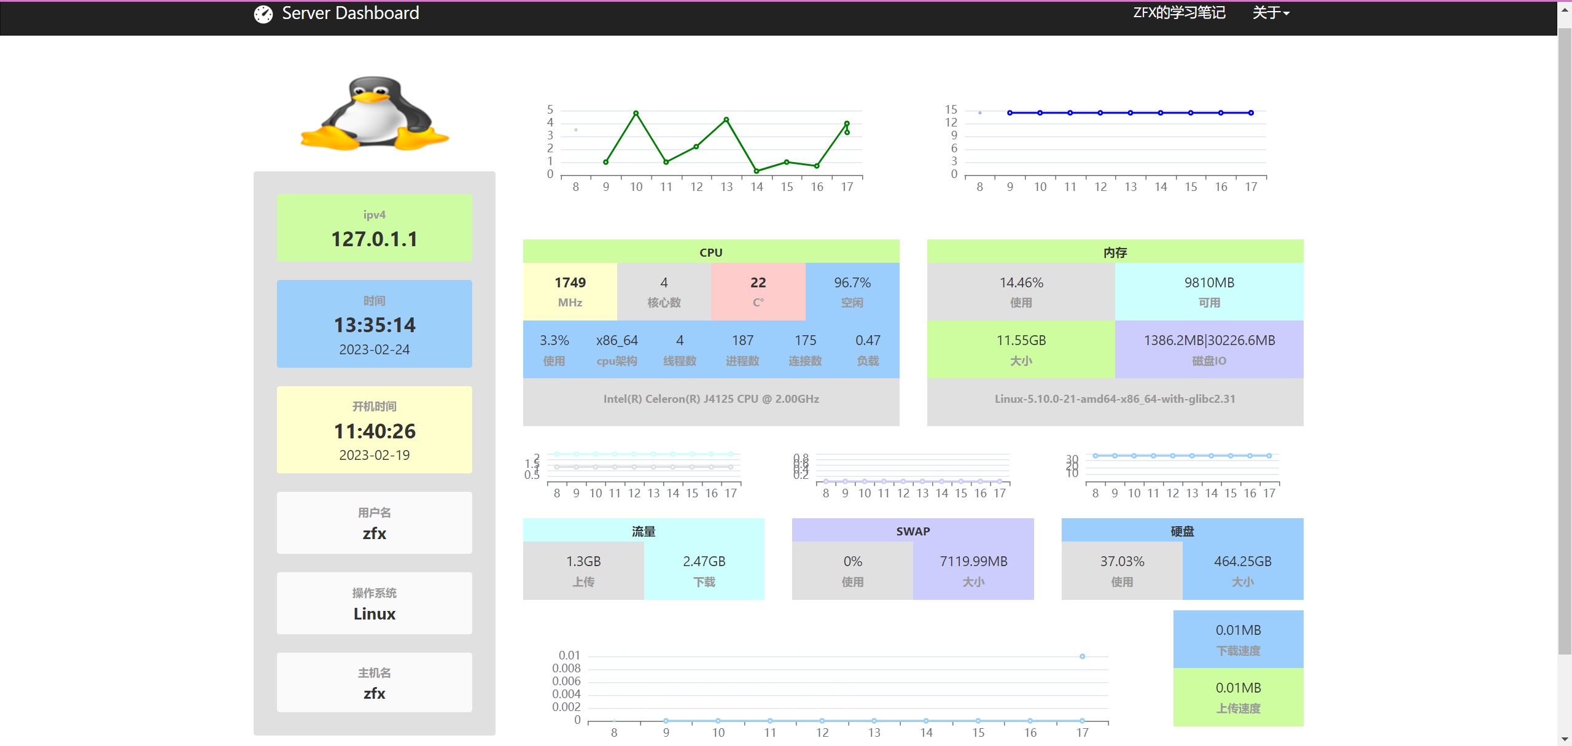Click the 13:35:14 time card
The width and height of the screenshot is (1572, 746).
[x=375, y=324]
